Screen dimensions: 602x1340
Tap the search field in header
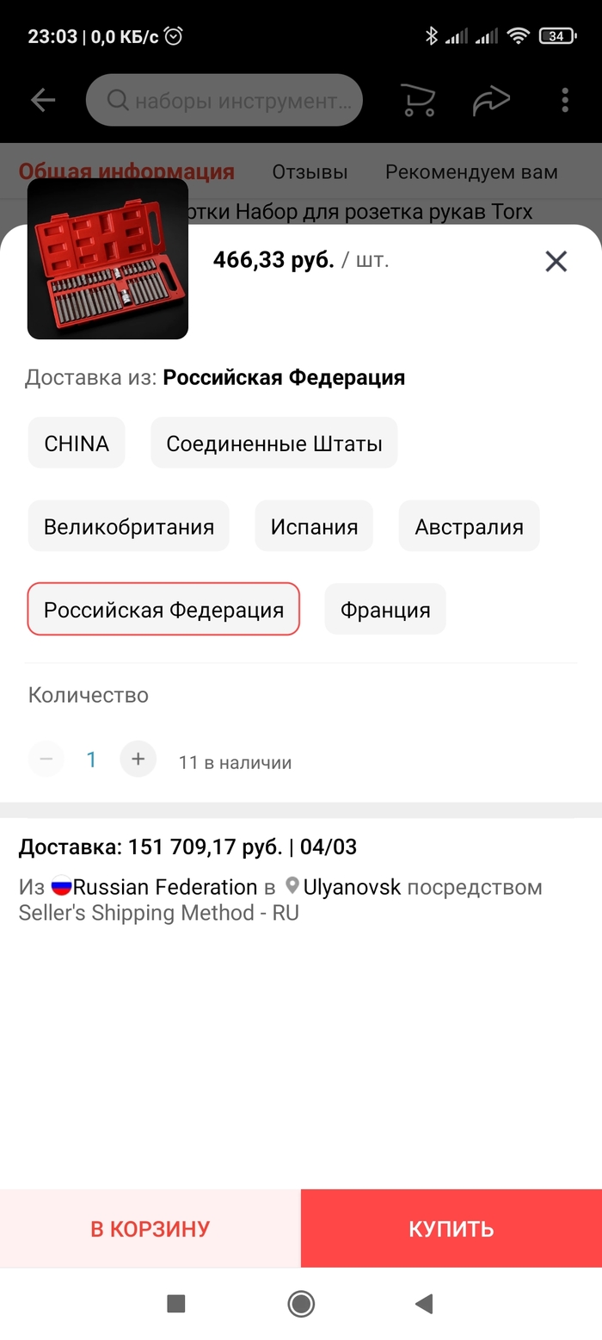pos(224,101)
